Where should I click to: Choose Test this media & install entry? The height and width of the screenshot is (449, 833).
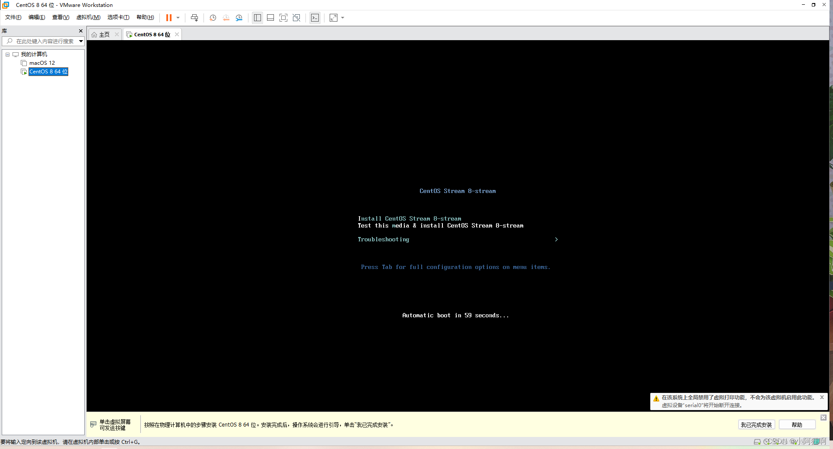click(441, 226)
